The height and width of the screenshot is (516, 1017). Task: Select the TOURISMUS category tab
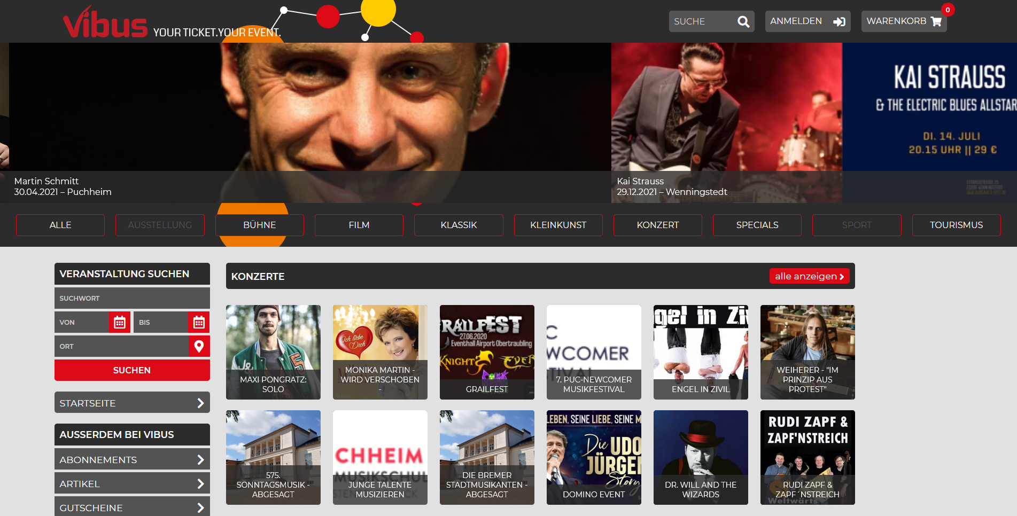[x=957, y=225]
